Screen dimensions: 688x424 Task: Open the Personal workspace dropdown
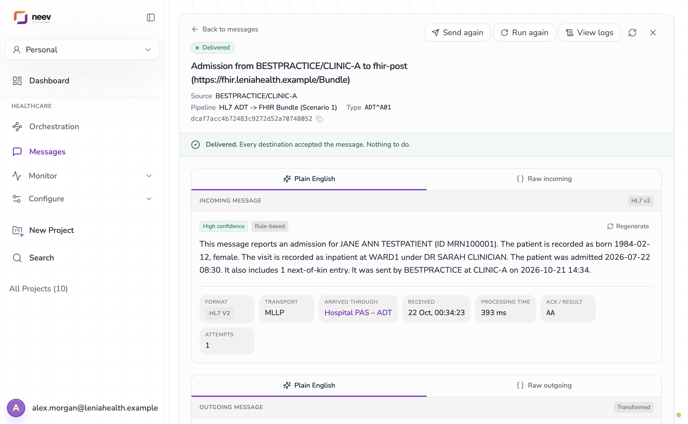pos(82,50)
